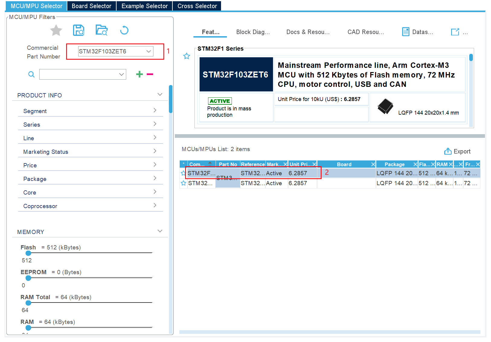The image size is (491, 342).
Task: Remove the Unit Price column via its X
Action: [314, 164]
